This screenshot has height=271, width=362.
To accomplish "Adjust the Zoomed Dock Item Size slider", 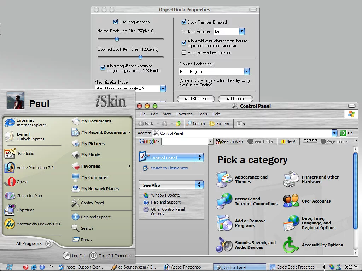I will coord(140,57).
